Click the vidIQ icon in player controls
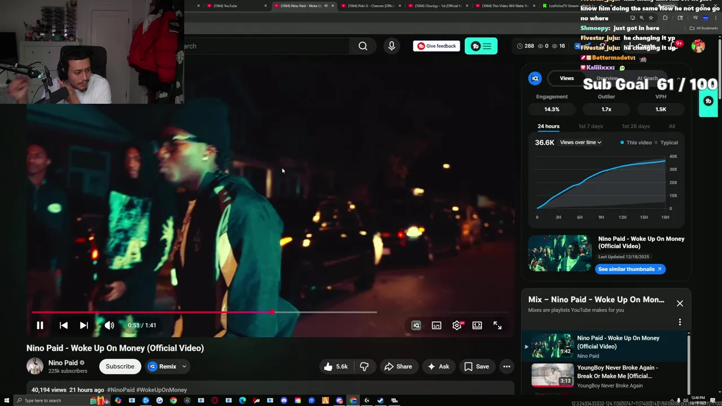The width and height of the screenshot is (722, 406). click(416, 325)
